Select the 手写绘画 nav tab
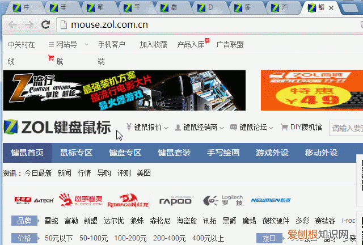The height and width of the screenshot is (245, 363). point(223,153)
